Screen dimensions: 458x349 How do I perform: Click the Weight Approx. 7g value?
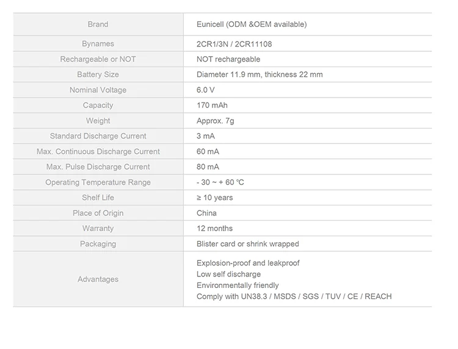[x=216, y=121]
